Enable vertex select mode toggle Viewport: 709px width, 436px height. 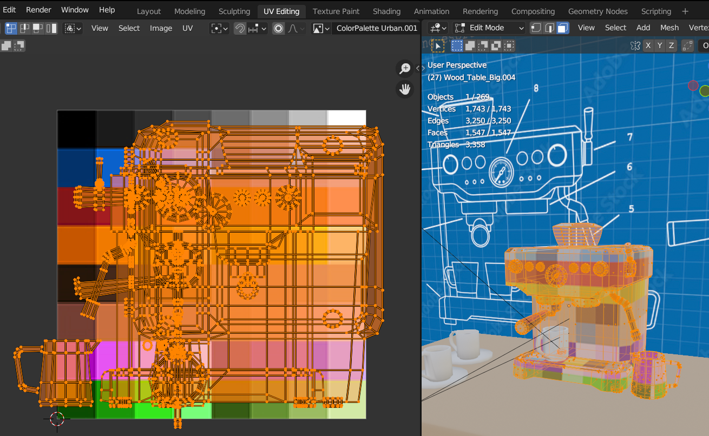[x=536, y=28]
